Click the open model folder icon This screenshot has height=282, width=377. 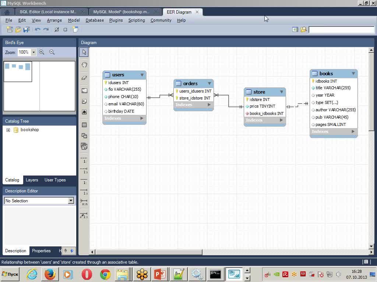[x=18, y=29]
